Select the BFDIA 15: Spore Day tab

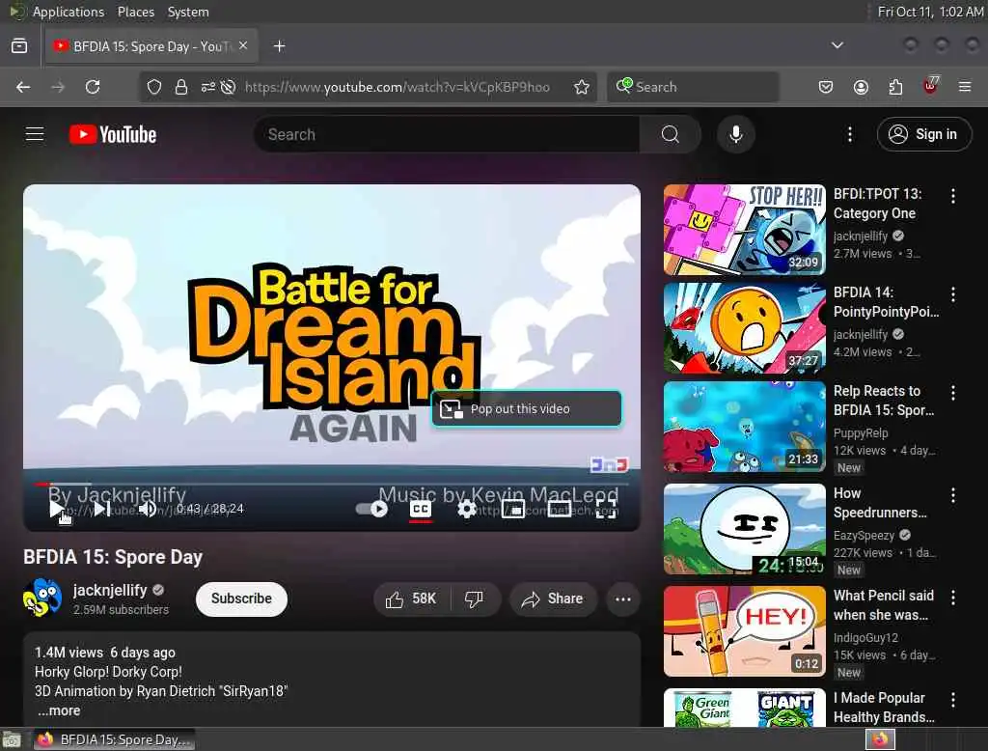[151, 46]
